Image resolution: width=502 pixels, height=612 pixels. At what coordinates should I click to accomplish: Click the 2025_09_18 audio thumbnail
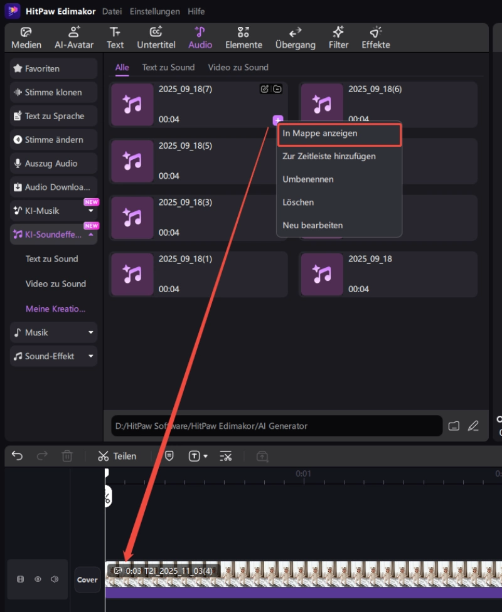[x=322, y=274]
